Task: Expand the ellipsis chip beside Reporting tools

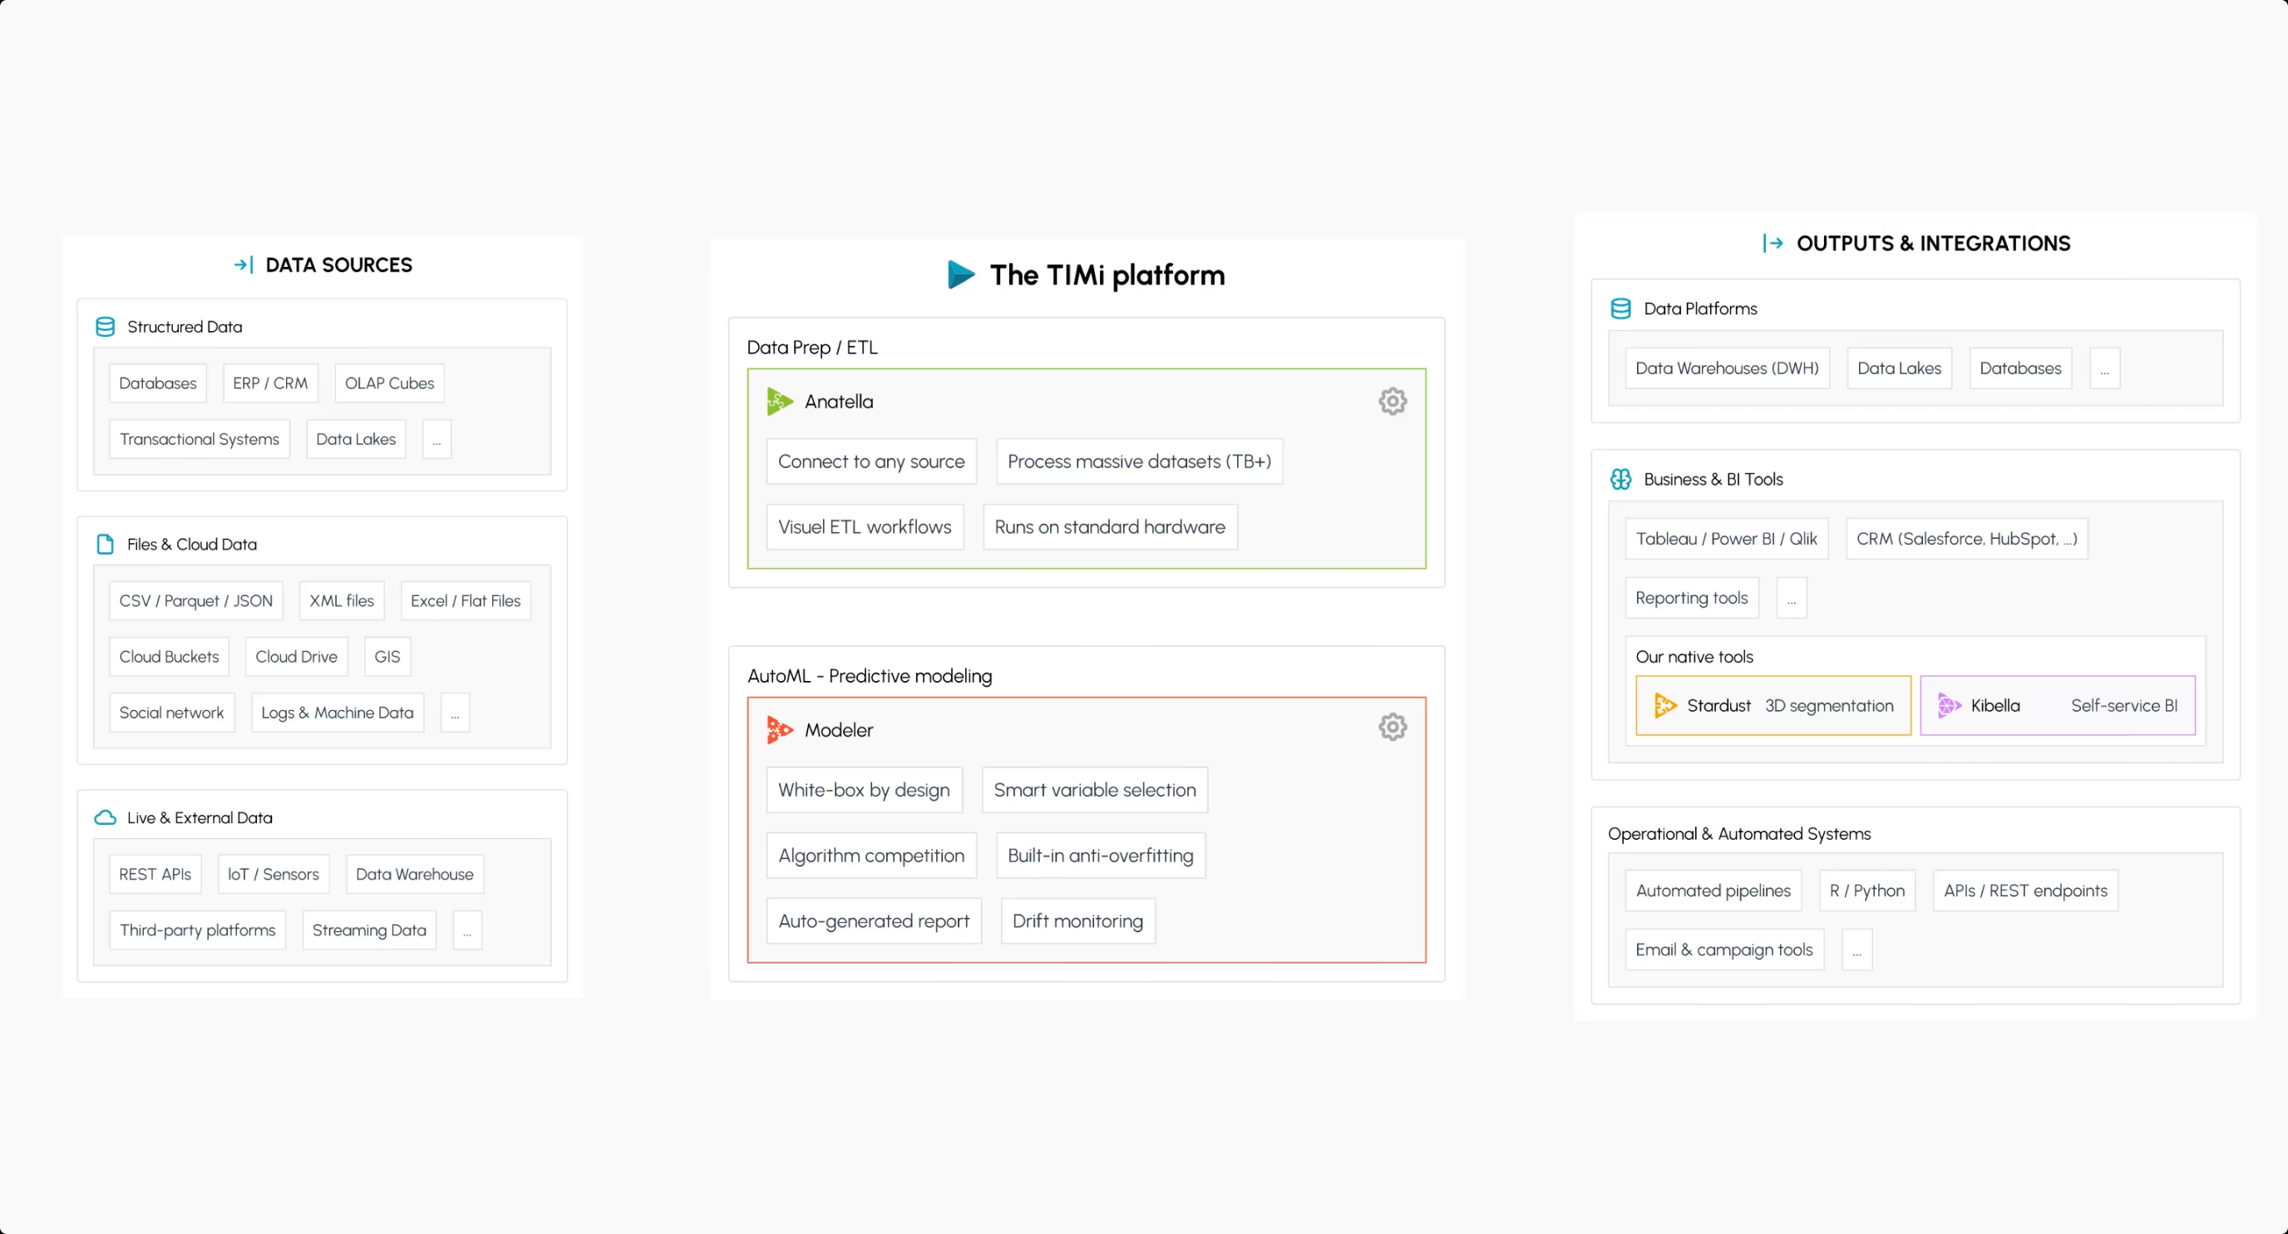Action: pyautogui.click(x=1791, y=598)
